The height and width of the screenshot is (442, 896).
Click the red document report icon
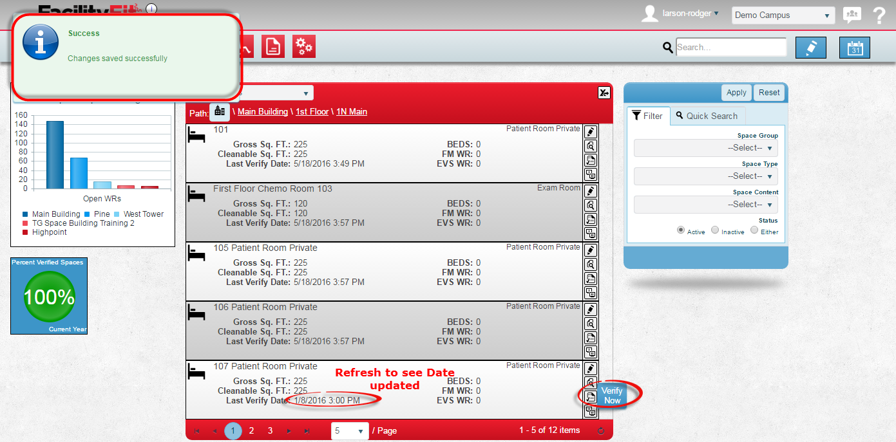pyautogui.click(x=273, y=46)
